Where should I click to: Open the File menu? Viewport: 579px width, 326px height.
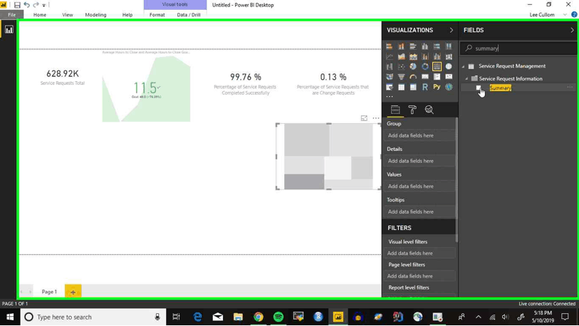pyautogui.click(x=12, y=15)
